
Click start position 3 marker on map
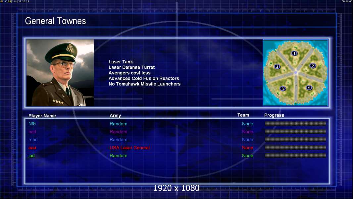coord(283,89)
